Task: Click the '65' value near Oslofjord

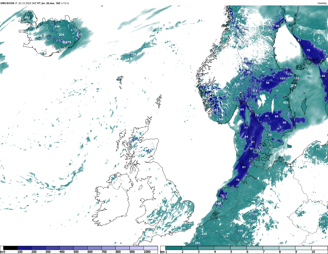Action: pos(242,109)
